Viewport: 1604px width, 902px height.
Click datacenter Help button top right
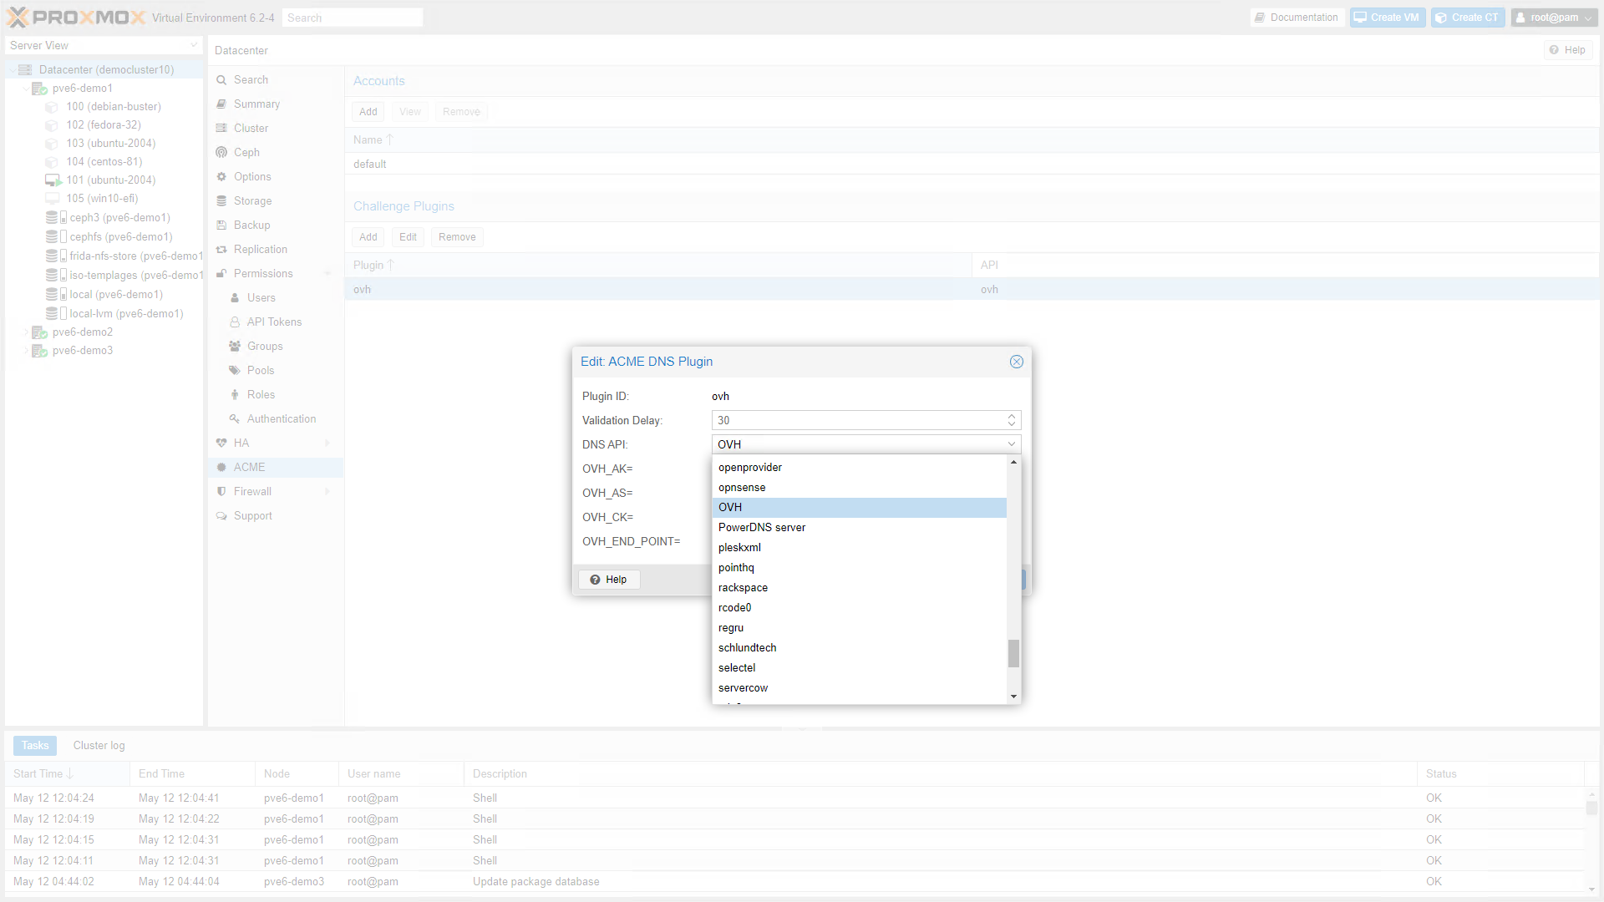click(1567, 50)
